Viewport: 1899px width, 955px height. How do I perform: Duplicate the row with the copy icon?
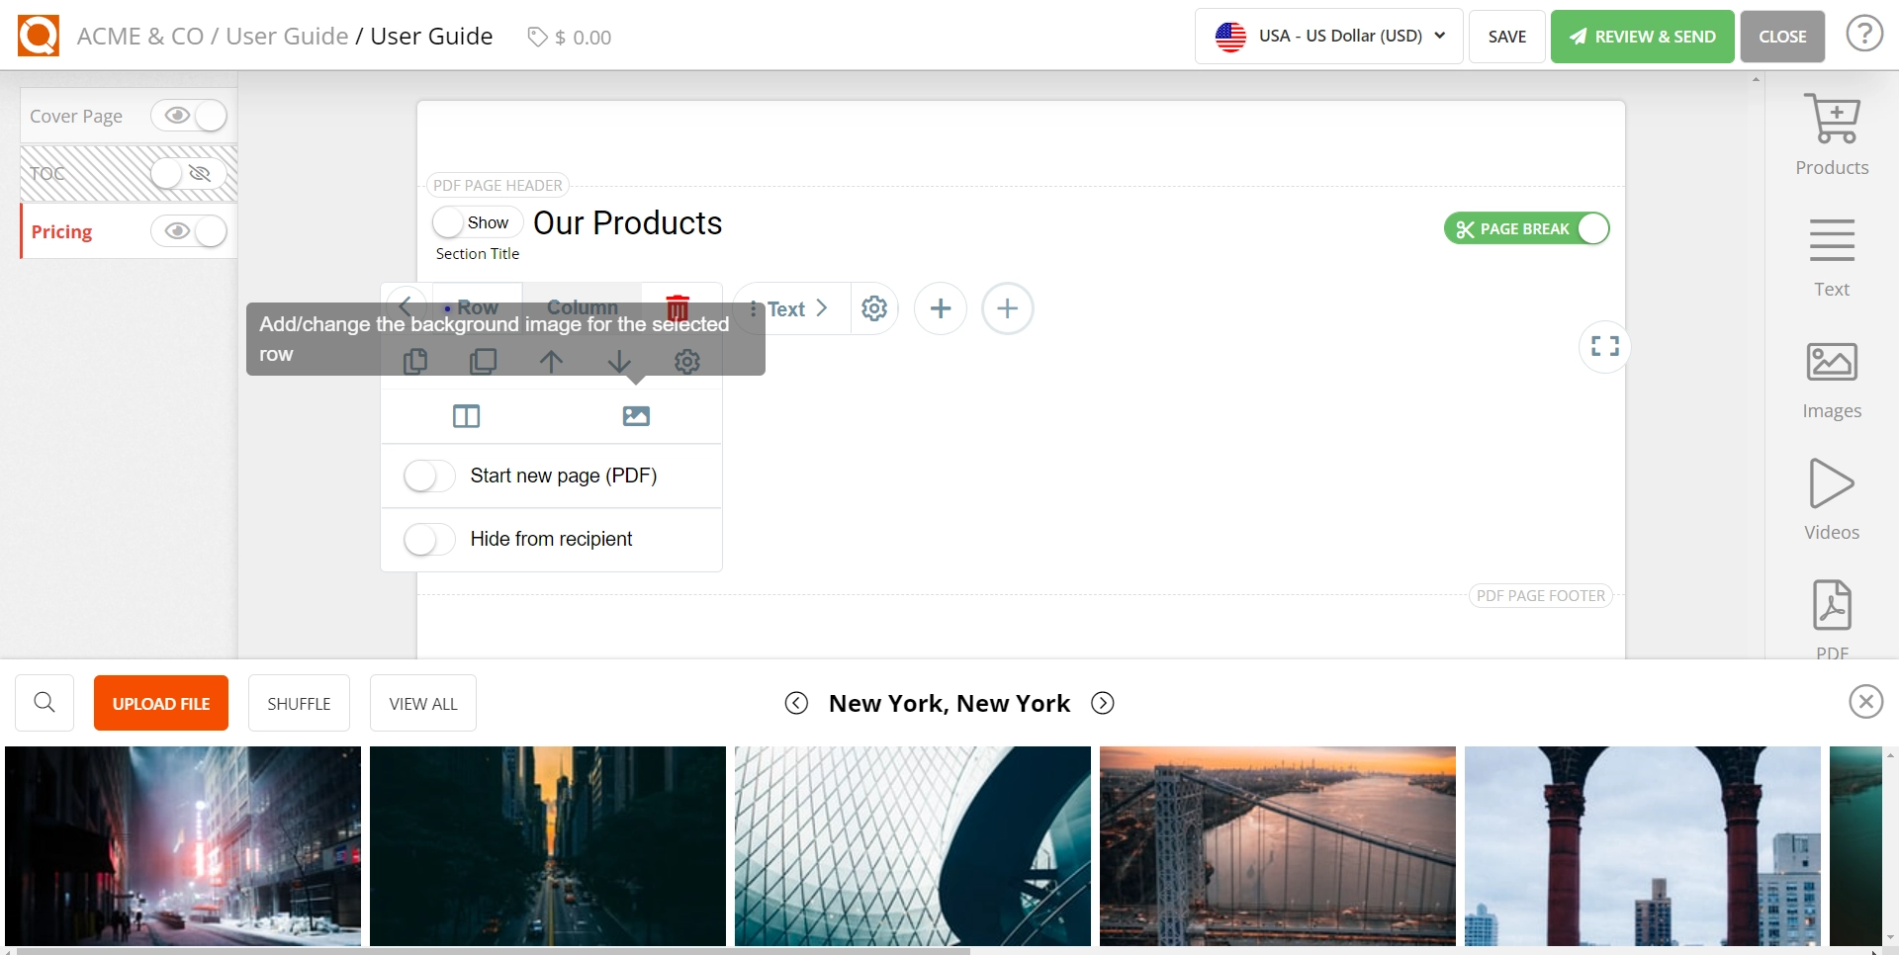(x=415, y=361)
